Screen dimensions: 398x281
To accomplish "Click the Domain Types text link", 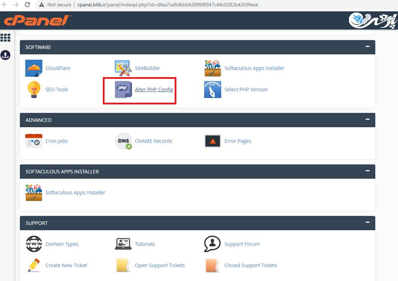I will (x=62, y=244).
